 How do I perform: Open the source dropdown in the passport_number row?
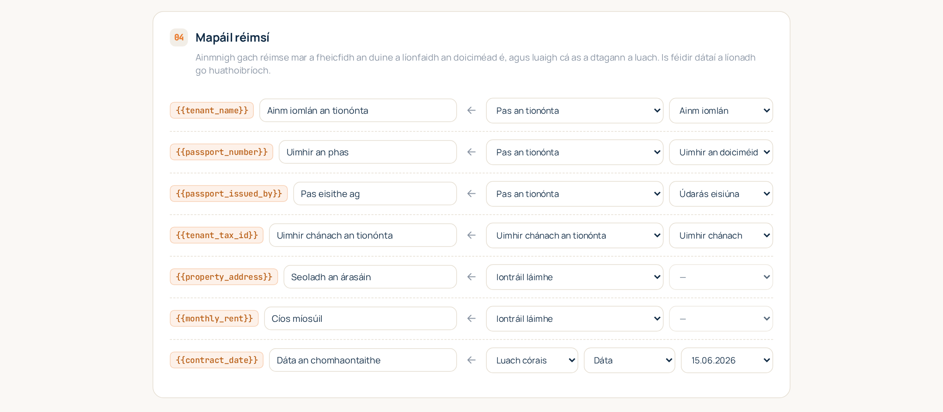click(575, 152)
